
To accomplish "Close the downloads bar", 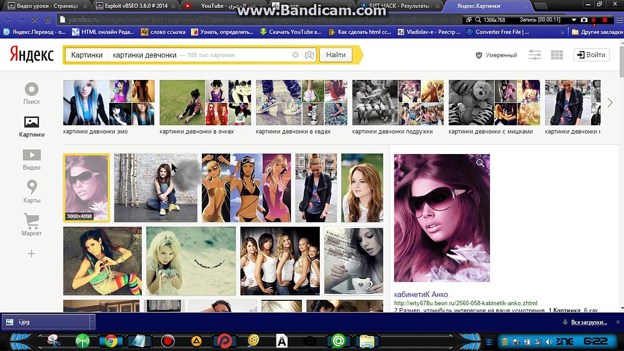I will click(618, 322).
